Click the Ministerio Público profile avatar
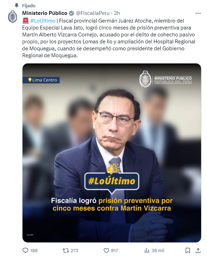 [x=12, y=16]
